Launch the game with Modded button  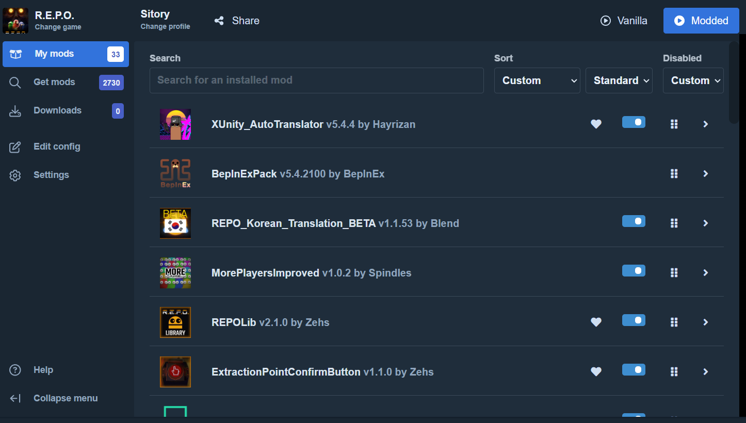[701, 21]
